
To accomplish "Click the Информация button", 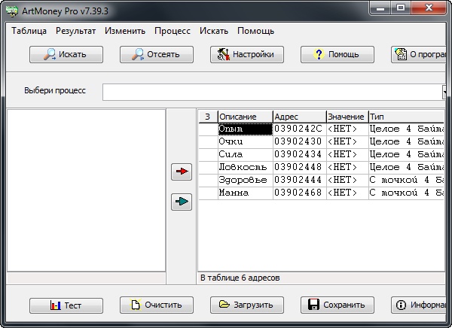I will [420, 305].
